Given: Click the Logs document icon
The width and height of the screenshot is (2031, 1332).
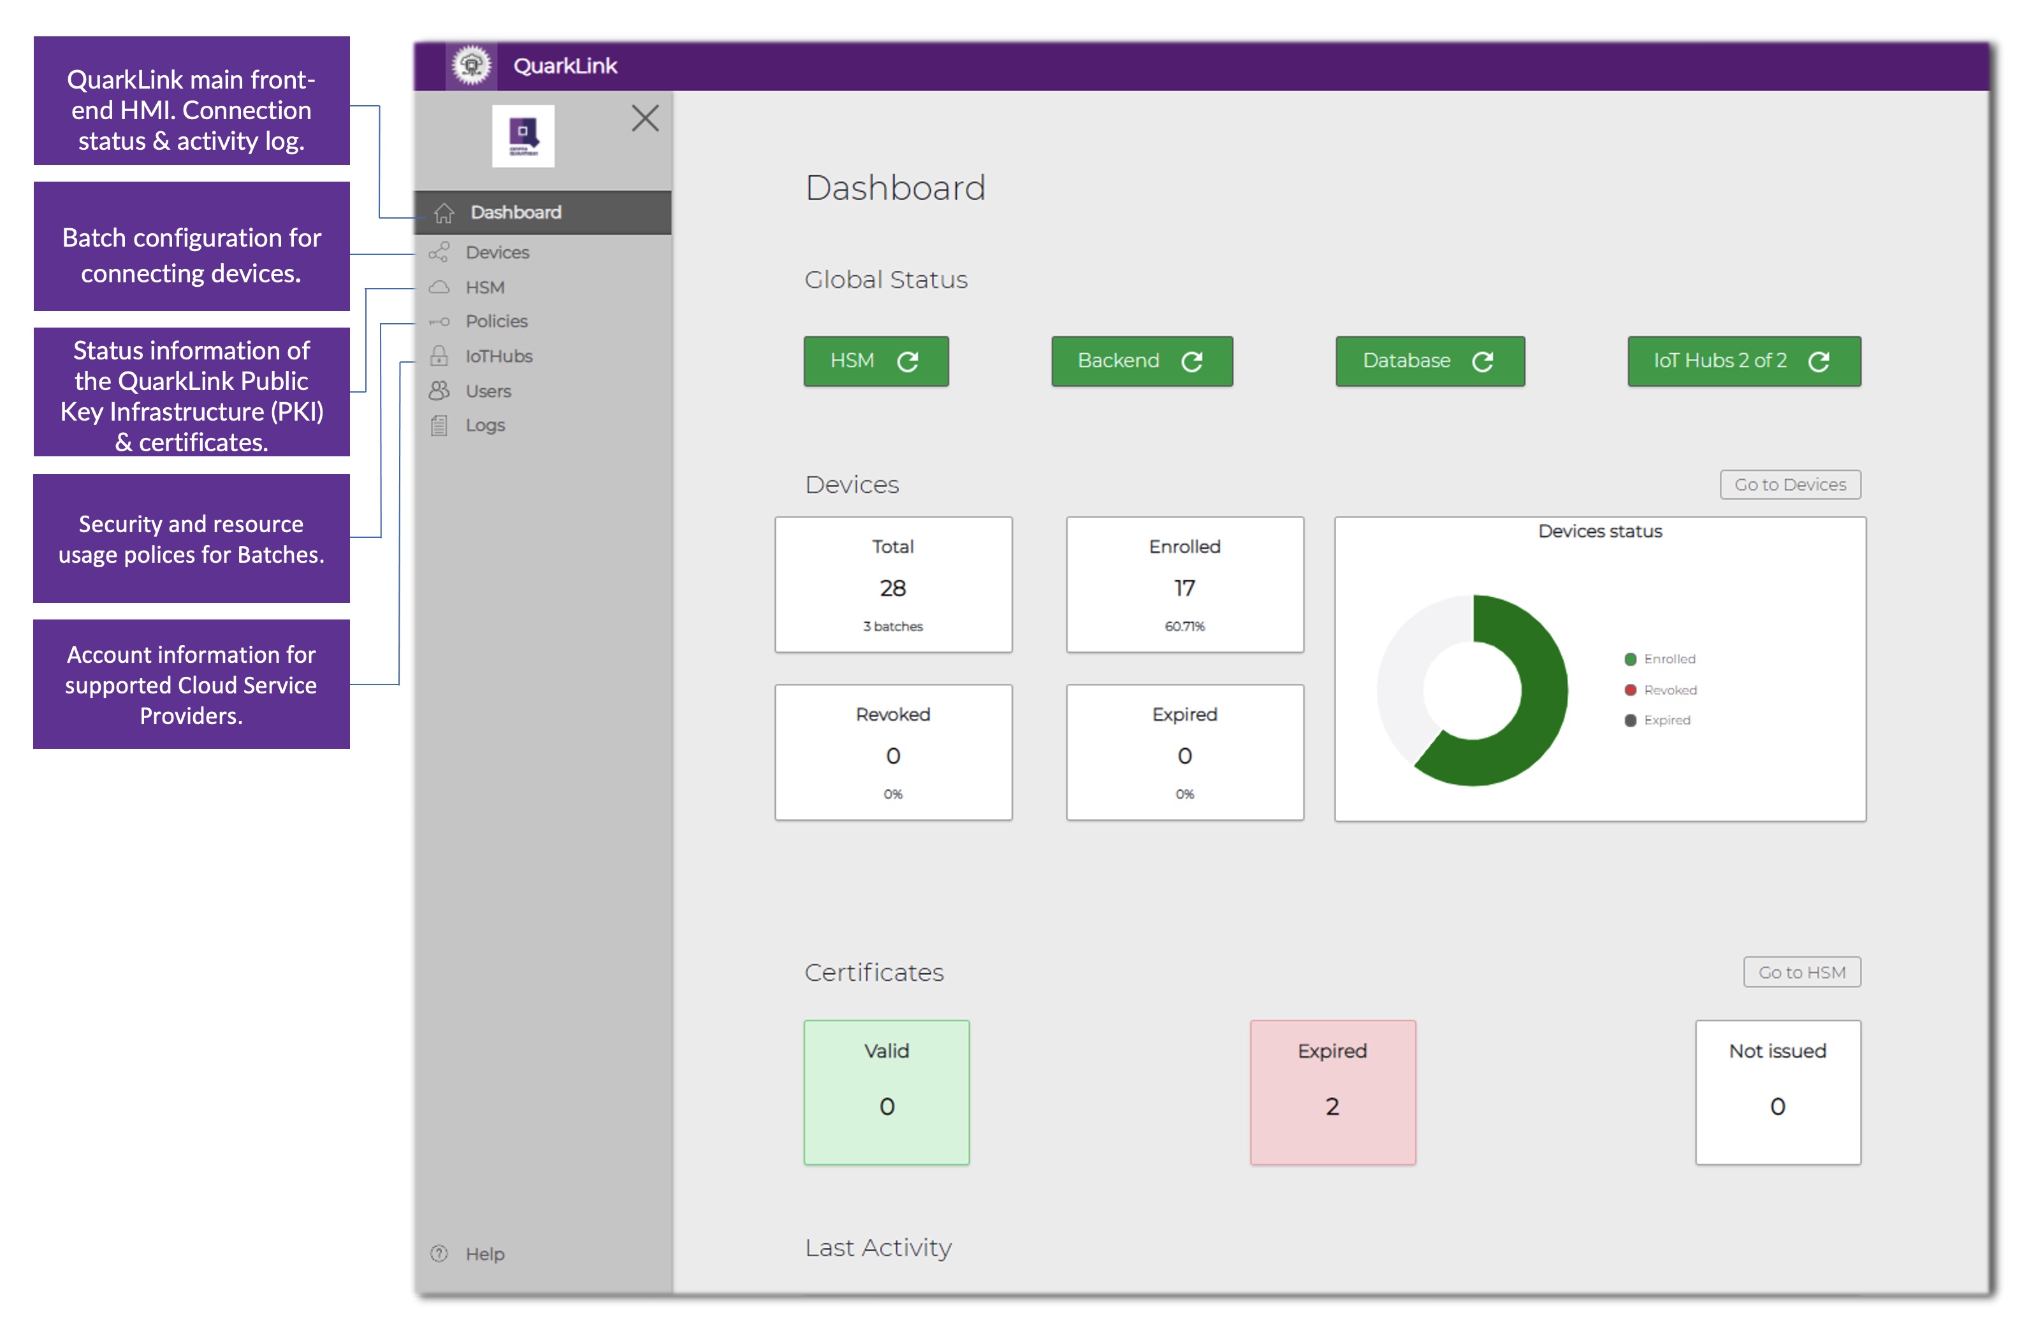Looking at the screenshot, I should pos(439,425).
